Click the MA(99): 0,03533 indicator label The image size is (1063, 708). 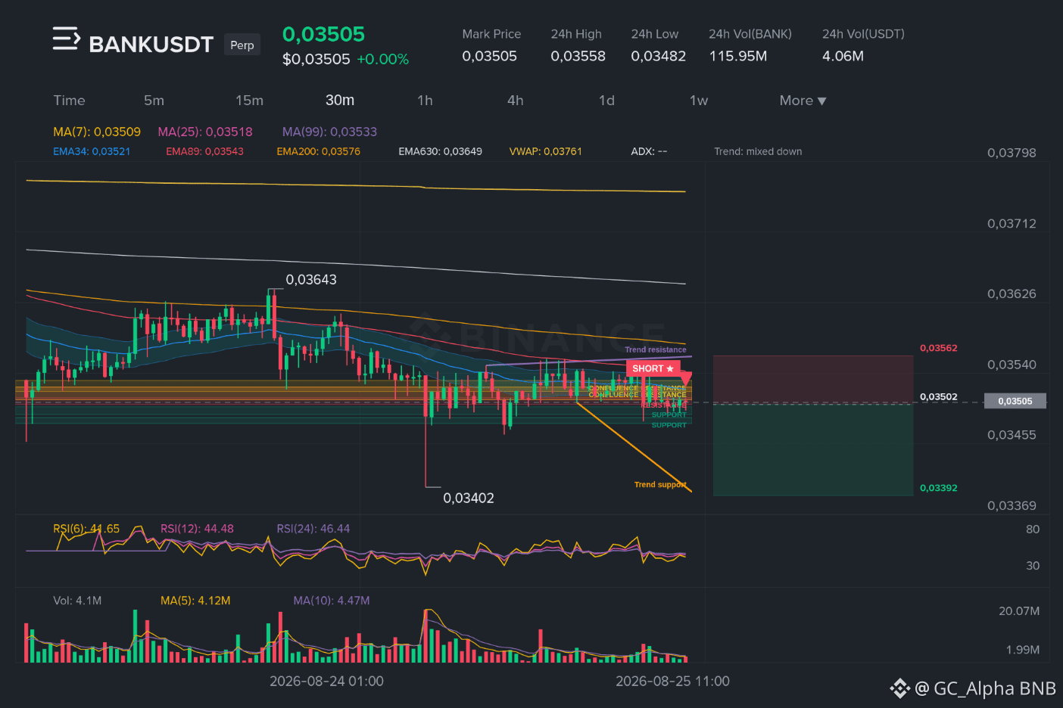[329, 132]
